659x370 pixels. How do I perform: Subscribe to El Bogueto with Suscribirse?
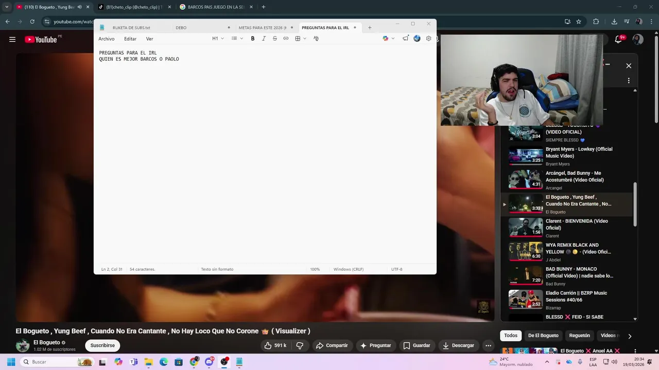point(102,345)
